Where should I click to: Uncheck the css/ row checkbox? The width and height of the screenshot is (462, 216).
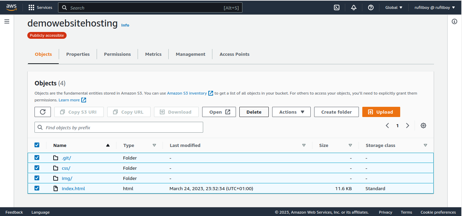tap(37, 168)
